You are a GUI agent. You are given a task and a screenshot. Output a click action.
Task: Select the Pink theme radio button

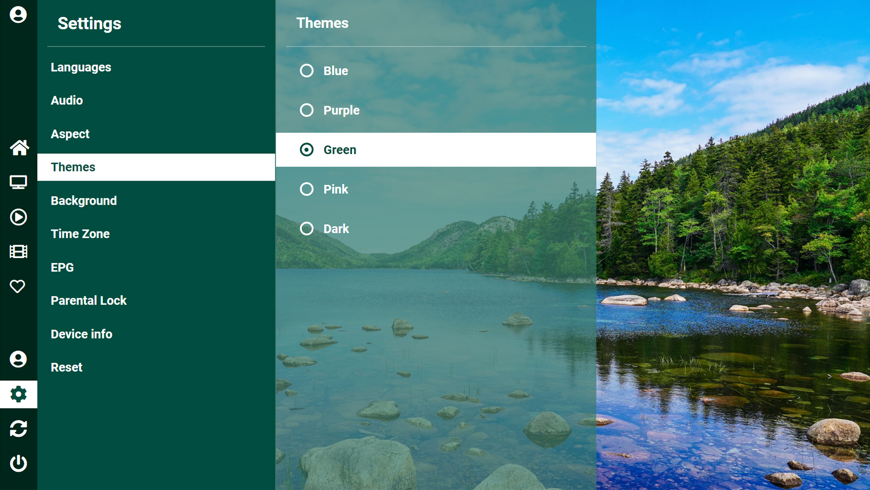click(307, 189)
